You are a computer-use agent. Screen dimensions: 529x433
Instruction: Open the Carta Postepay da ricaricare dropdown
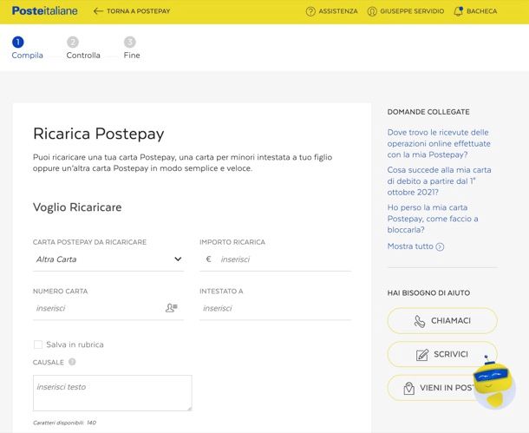tap(108, 259)
